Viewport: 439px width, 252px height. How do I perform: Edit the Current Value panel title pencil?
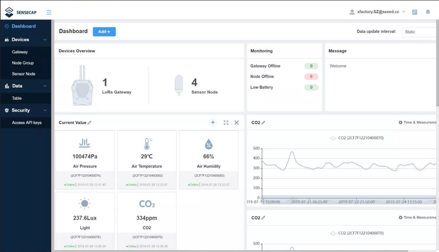(90, 122)
